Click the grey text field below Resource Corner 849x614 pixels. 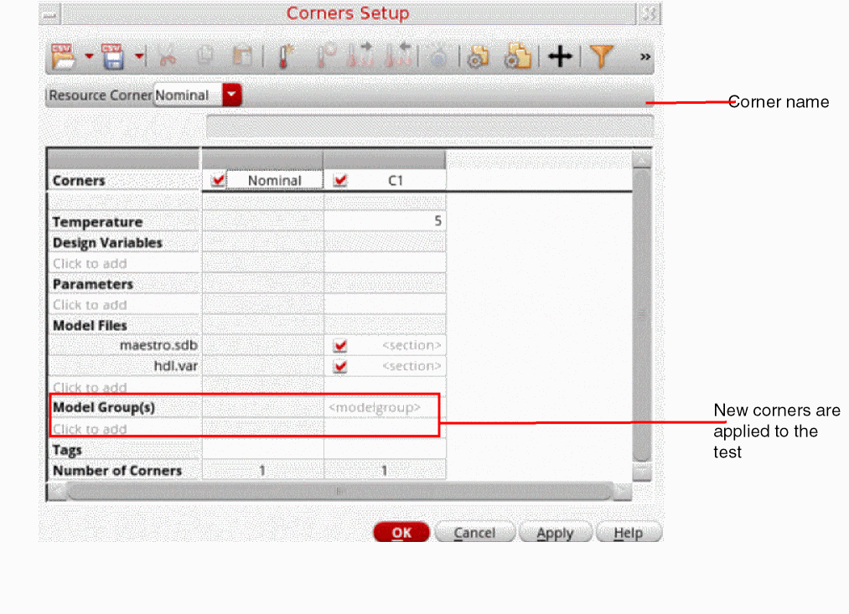(x=430, y=126)
